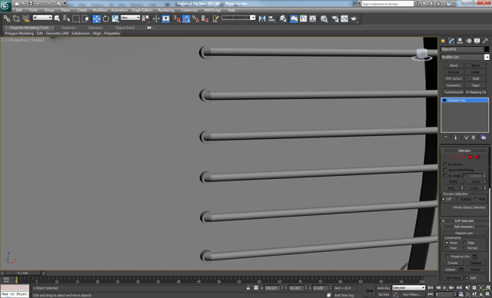492x298 pixels.
Task: Enable the Ignore Backfacing checkbox
Action: tap(445, 170)
